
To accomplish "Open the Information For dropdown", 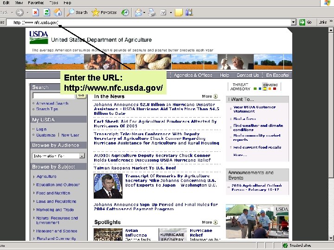I will point(58,156).
